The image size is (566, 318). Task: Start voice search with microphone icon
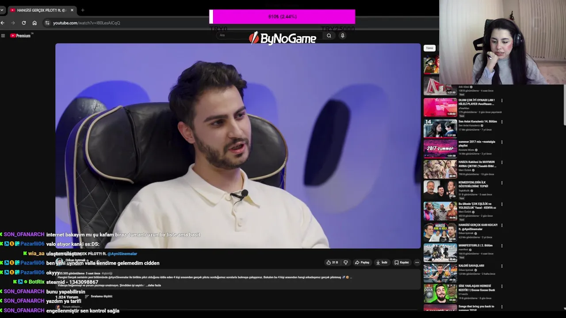click(342, 36)
